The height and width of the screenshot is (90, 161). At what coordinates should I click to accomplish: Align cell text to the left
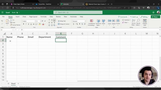(49, 22)
